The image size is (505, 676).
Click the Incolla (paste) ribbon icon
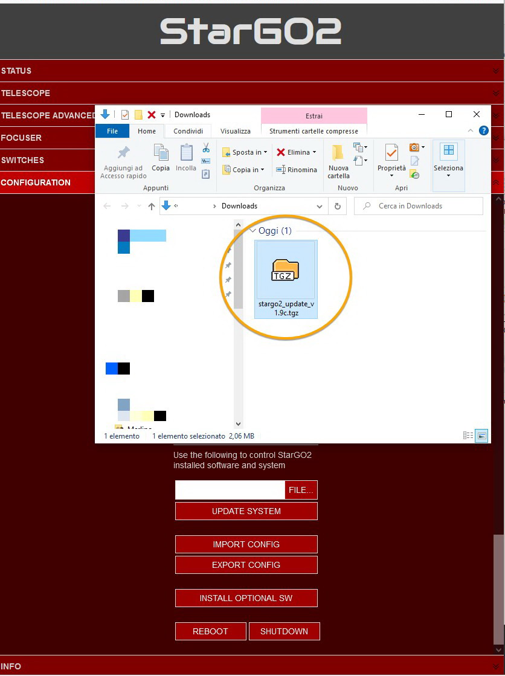click(x=186, y=153)
